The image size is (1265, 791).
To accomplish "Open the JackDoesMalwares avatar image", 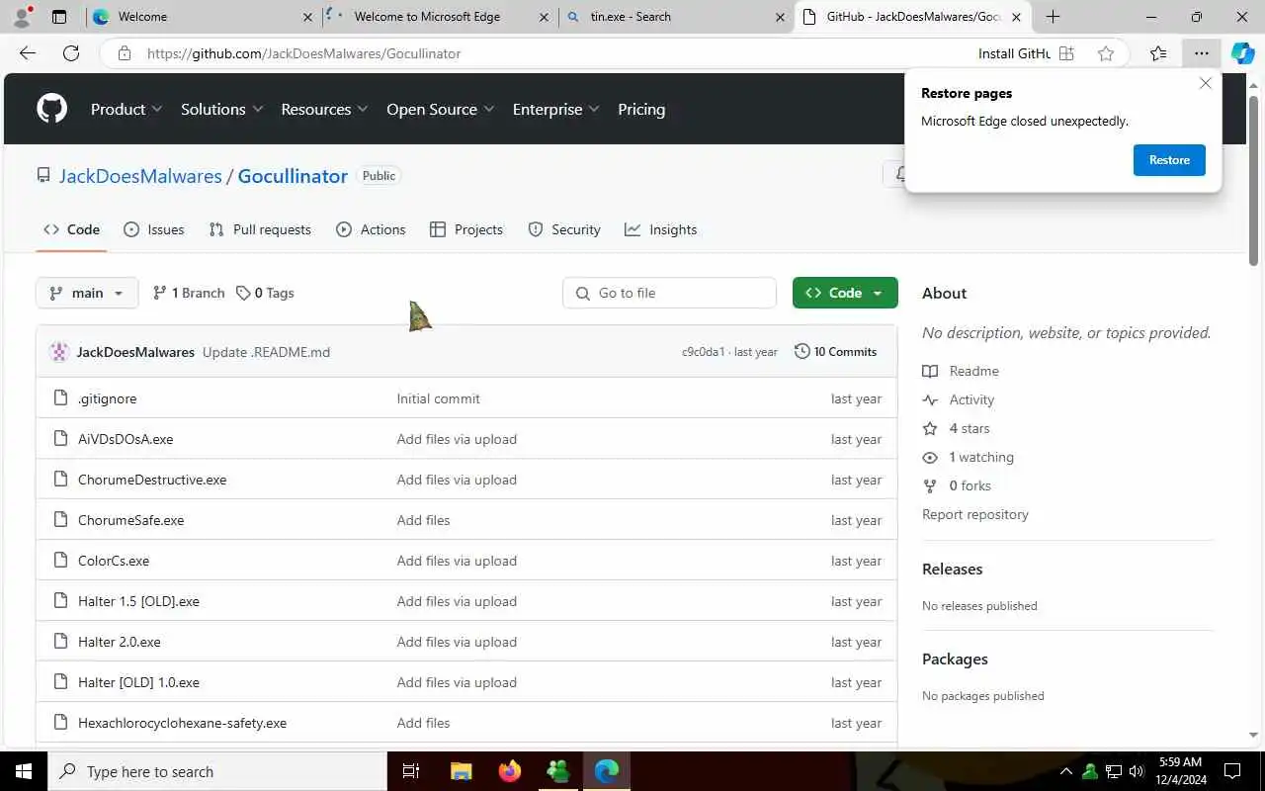I will pos(59,351).
